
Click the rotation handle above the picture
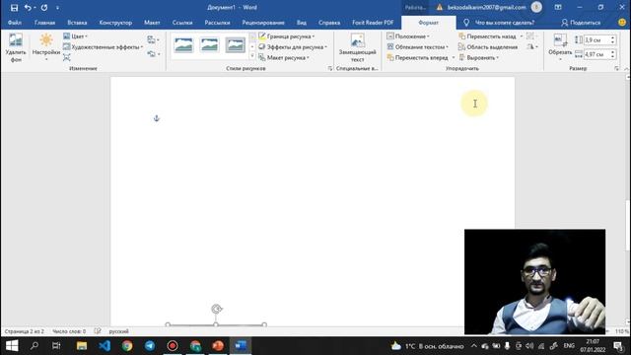point(217,309)
